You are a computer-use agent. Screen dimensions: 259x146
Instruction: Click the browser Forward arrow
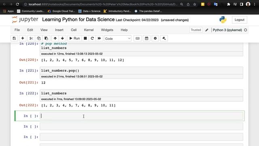tap(11, 4)
